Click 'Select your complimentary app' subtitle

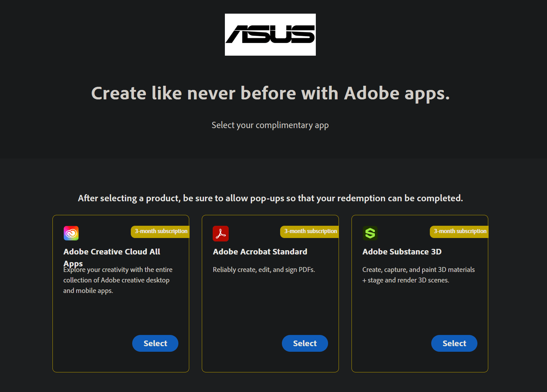pos(270,125)
